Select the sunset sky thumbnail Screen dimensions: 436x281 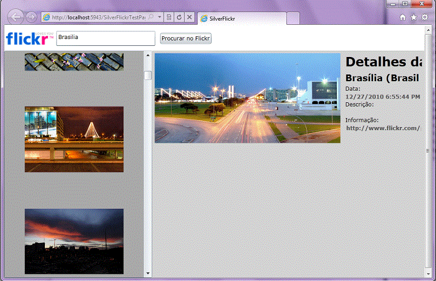(74, 241)
